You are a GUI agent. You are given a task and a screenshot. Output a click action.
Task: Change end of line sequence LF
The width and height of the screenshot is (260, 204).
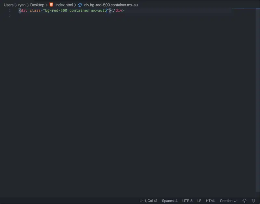(199, 201)
